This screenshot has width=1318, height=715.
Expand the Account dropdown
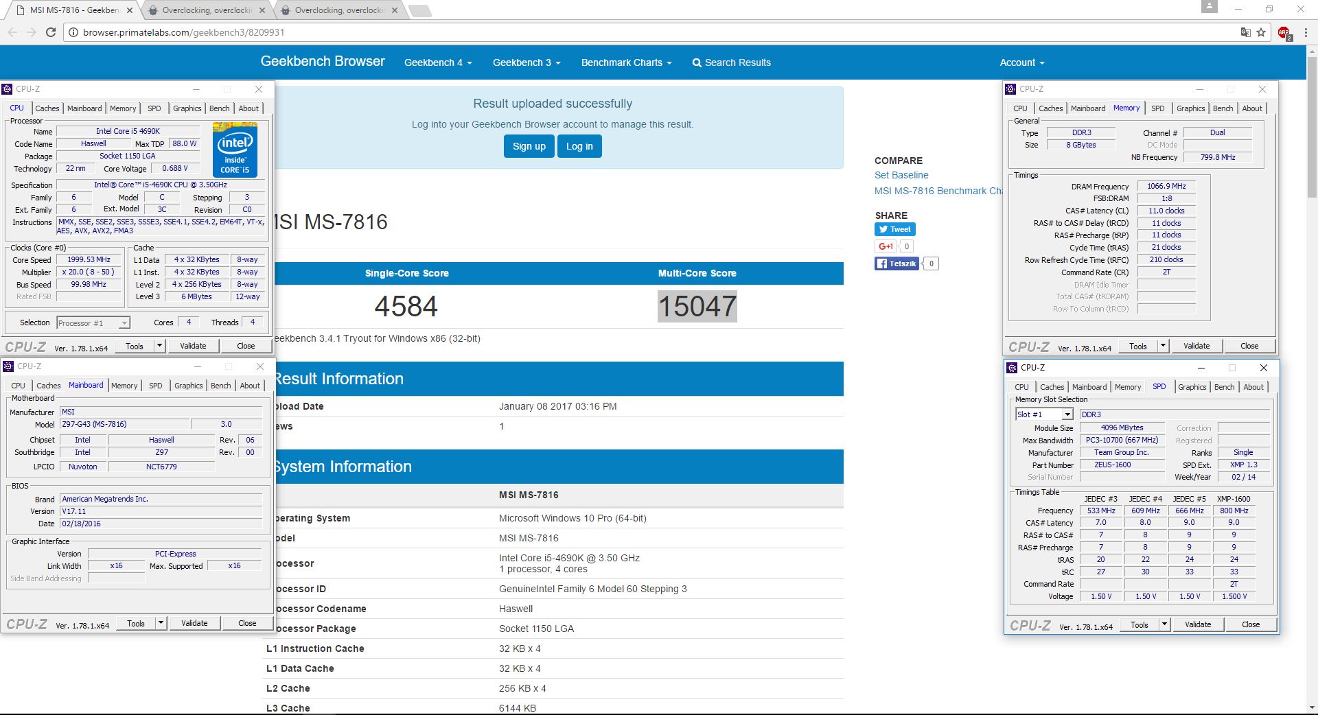(x=1022, y=62)
